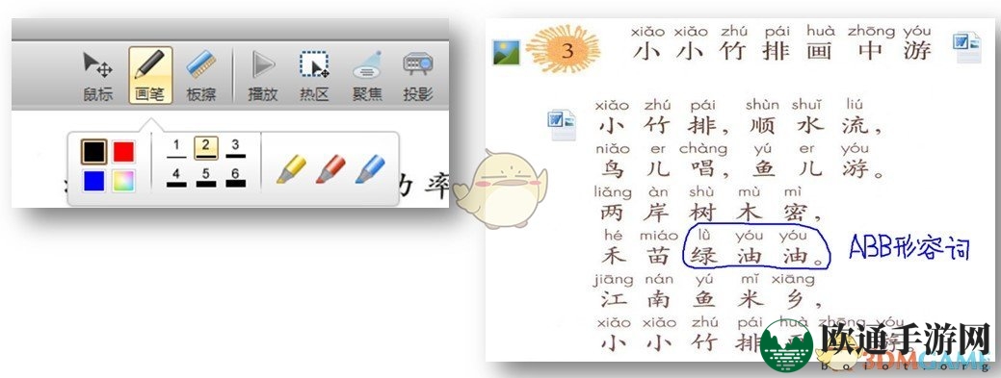Choose the red highlighter pen
1001x378 pixels.
click(x=330, y=169)
